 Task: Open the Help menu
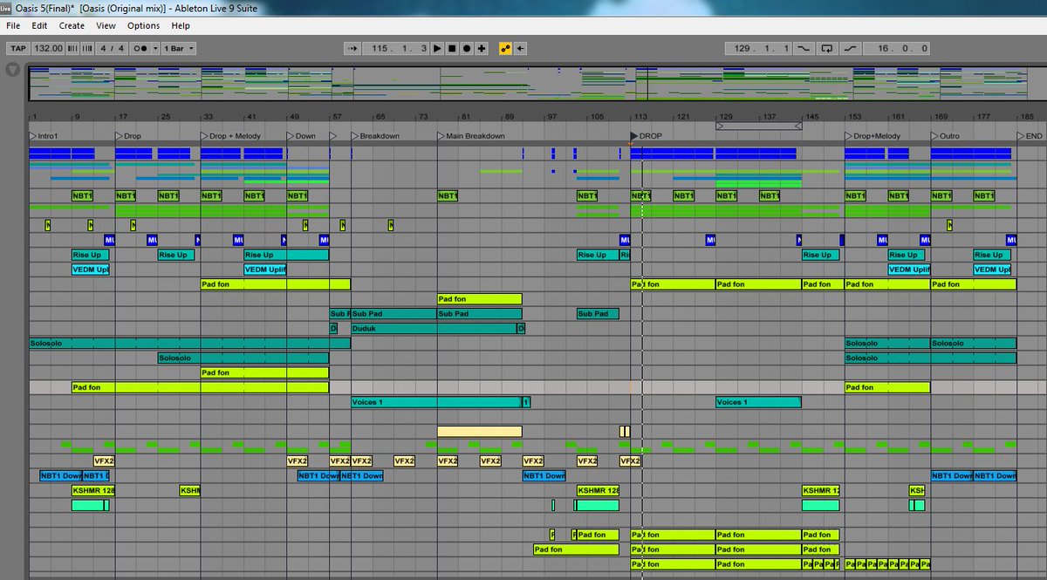180,26
